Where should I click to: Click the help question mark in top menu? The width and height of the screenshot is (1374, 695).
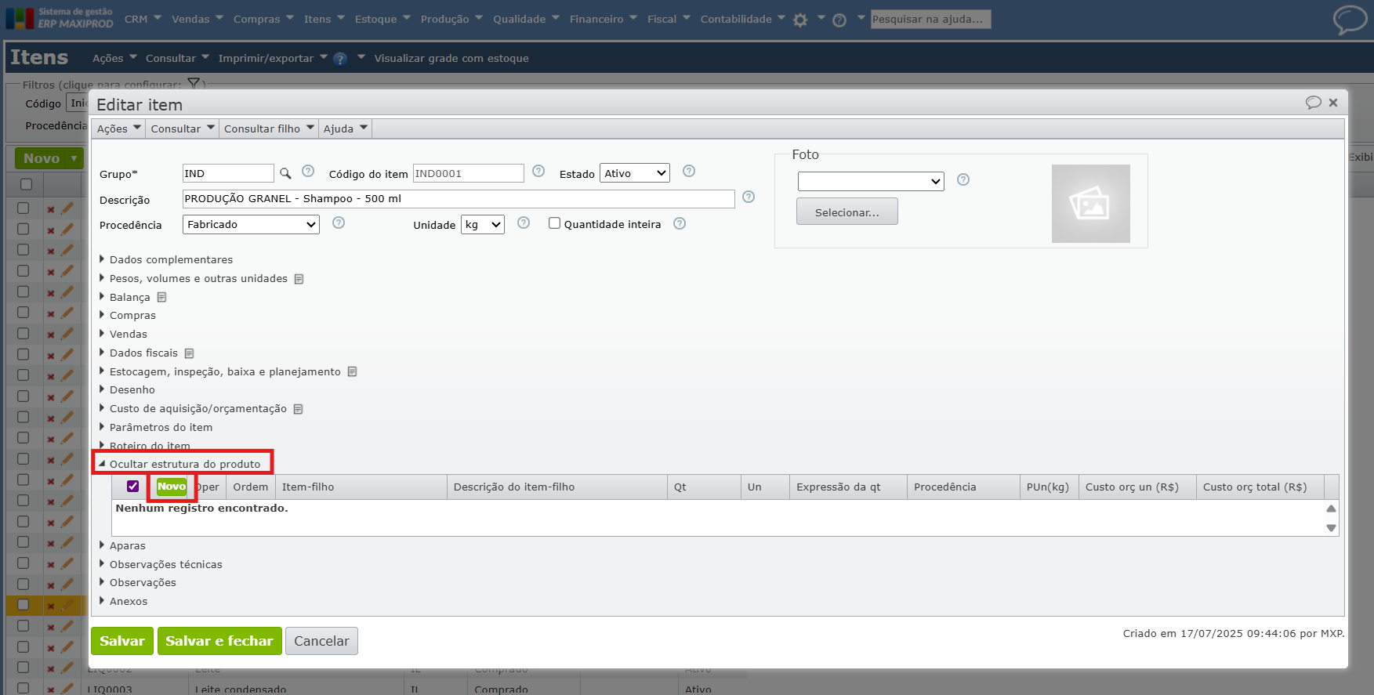[x=839, y=20]
